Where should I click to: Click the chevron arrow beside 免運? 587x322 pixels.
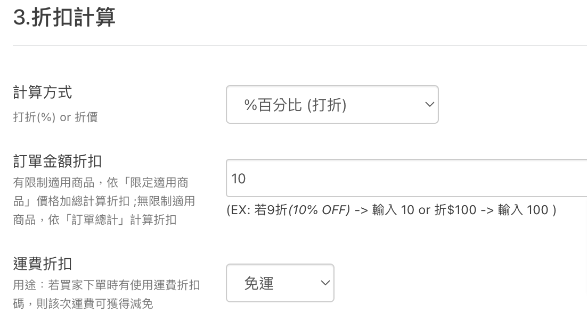click(x=324, y=283)
